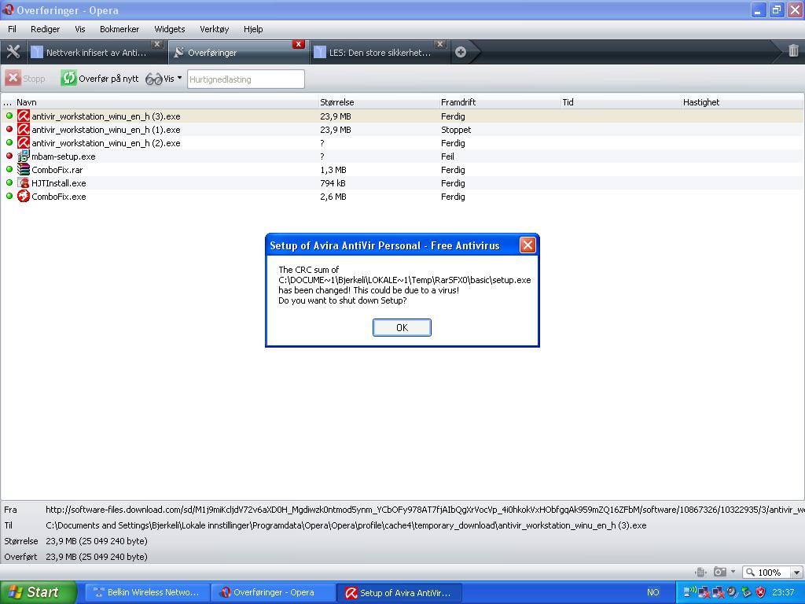Sort by the Tid column header
The image size is (805, 604).
pyautogui.click(x=621, y=102)
